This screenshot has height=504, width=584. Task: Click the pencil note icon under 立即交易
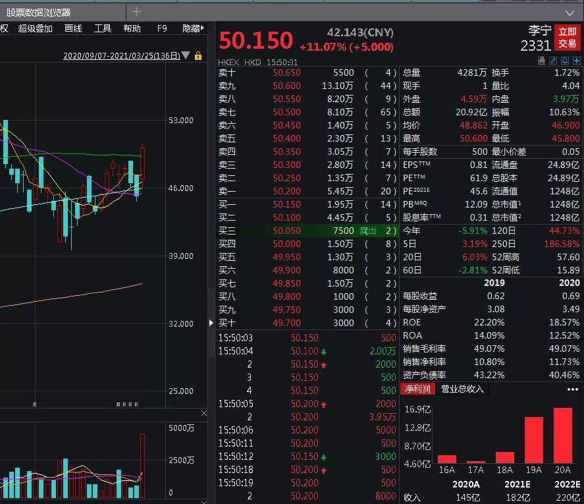point(554,61)
